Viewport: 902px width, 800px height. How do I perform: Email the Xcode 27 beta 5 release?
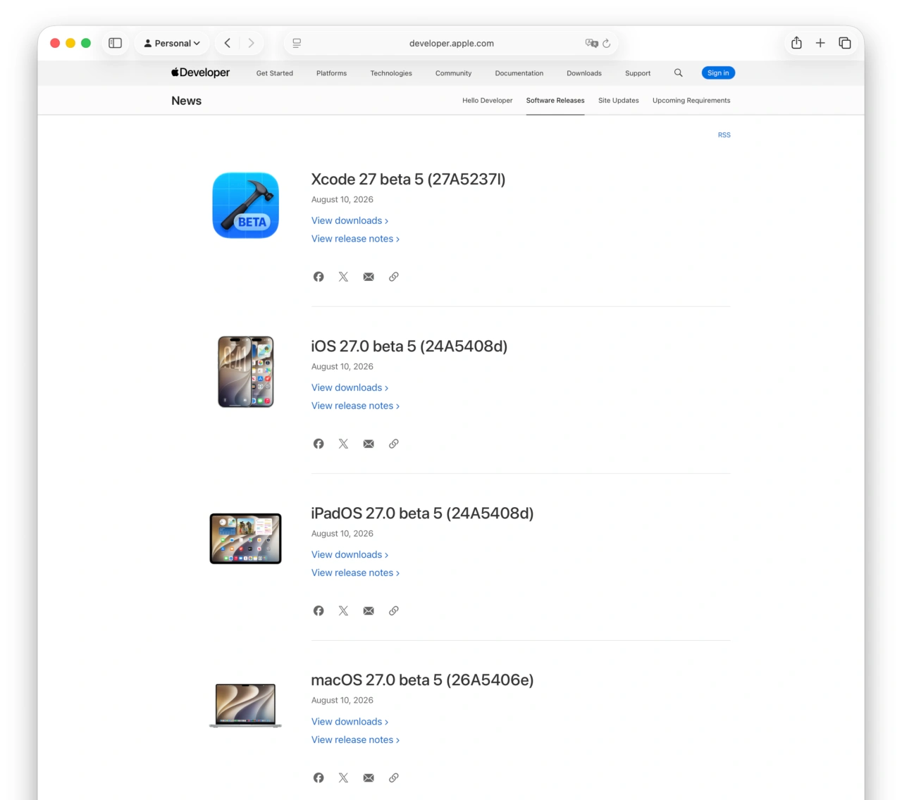(x=369, y=277)
